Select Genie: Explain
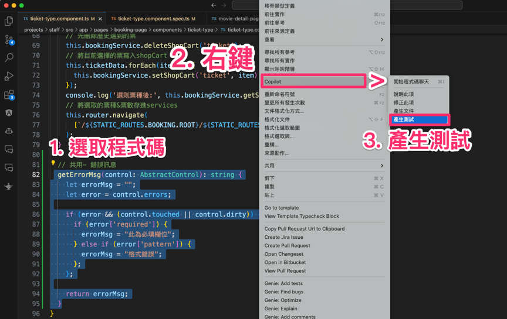 coord(325,308)
